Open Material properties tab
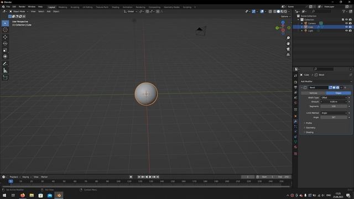The height and width of the screenshot is (199, 354). tap(295, 147)
